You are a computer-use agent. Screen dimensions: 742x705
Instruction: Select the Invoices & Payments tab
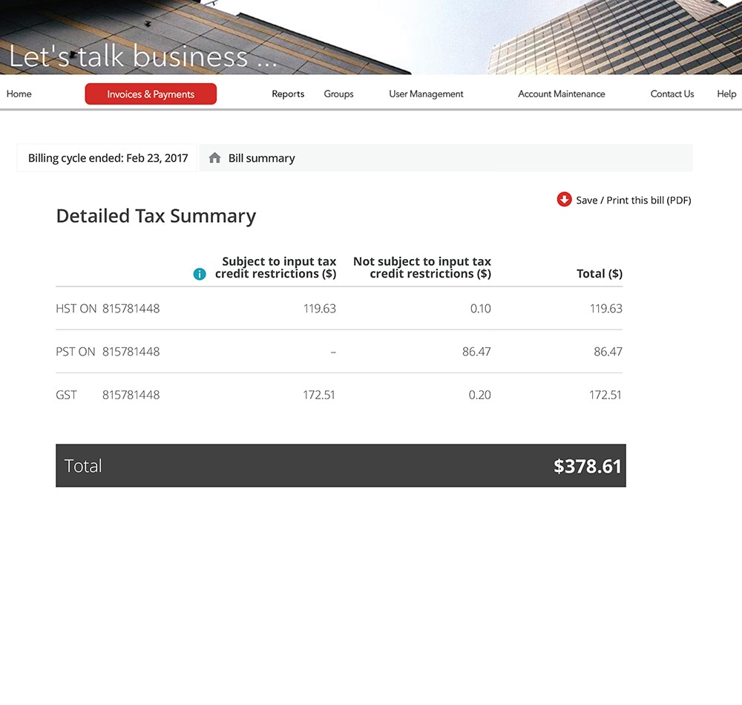pyautogui.click(x=151, y=94)
